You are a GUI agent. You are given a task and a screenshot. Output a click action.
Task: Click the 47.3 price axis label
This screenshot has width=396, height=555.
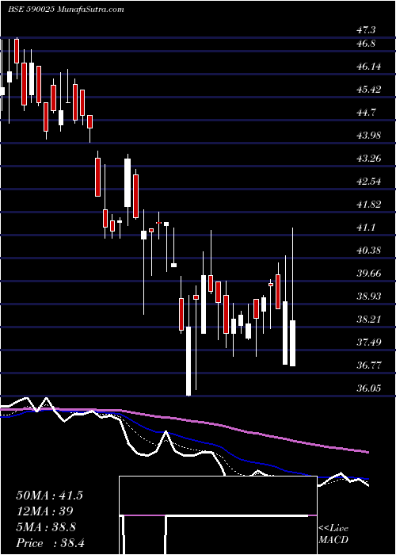point(366,30)
